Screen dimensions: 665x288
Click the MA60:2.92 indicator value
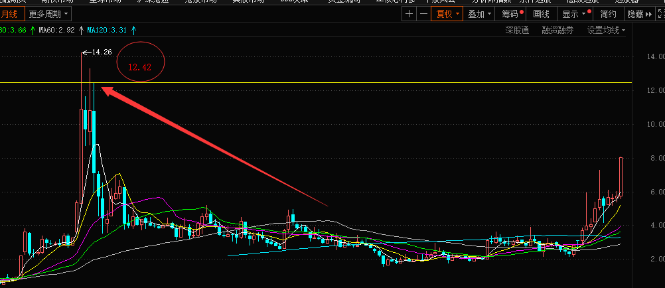[56, 30]
